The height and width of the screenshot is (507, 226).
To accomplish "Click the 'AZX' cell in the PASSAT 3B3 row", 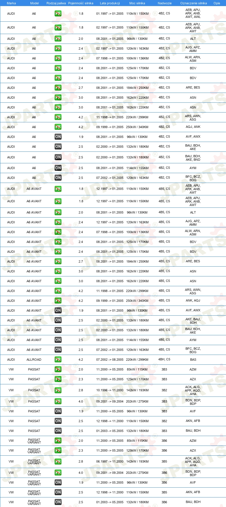I will pos(193,379).
